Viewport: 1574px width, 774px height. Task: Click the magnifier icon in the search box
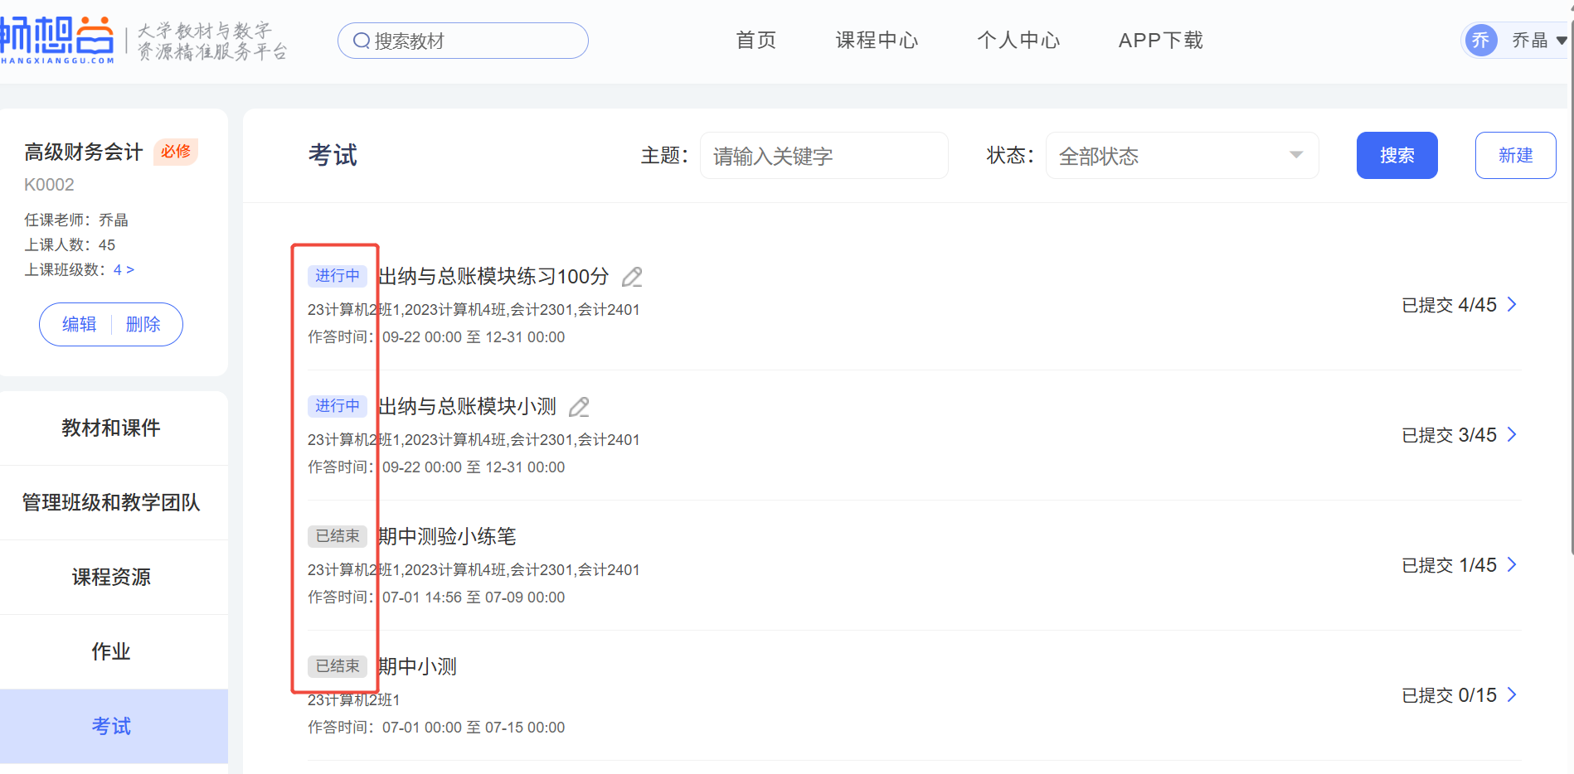(x=362, y=41)
